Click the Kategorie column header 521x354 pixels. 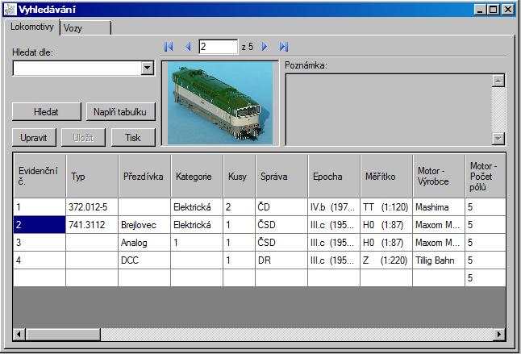[194, 176]
